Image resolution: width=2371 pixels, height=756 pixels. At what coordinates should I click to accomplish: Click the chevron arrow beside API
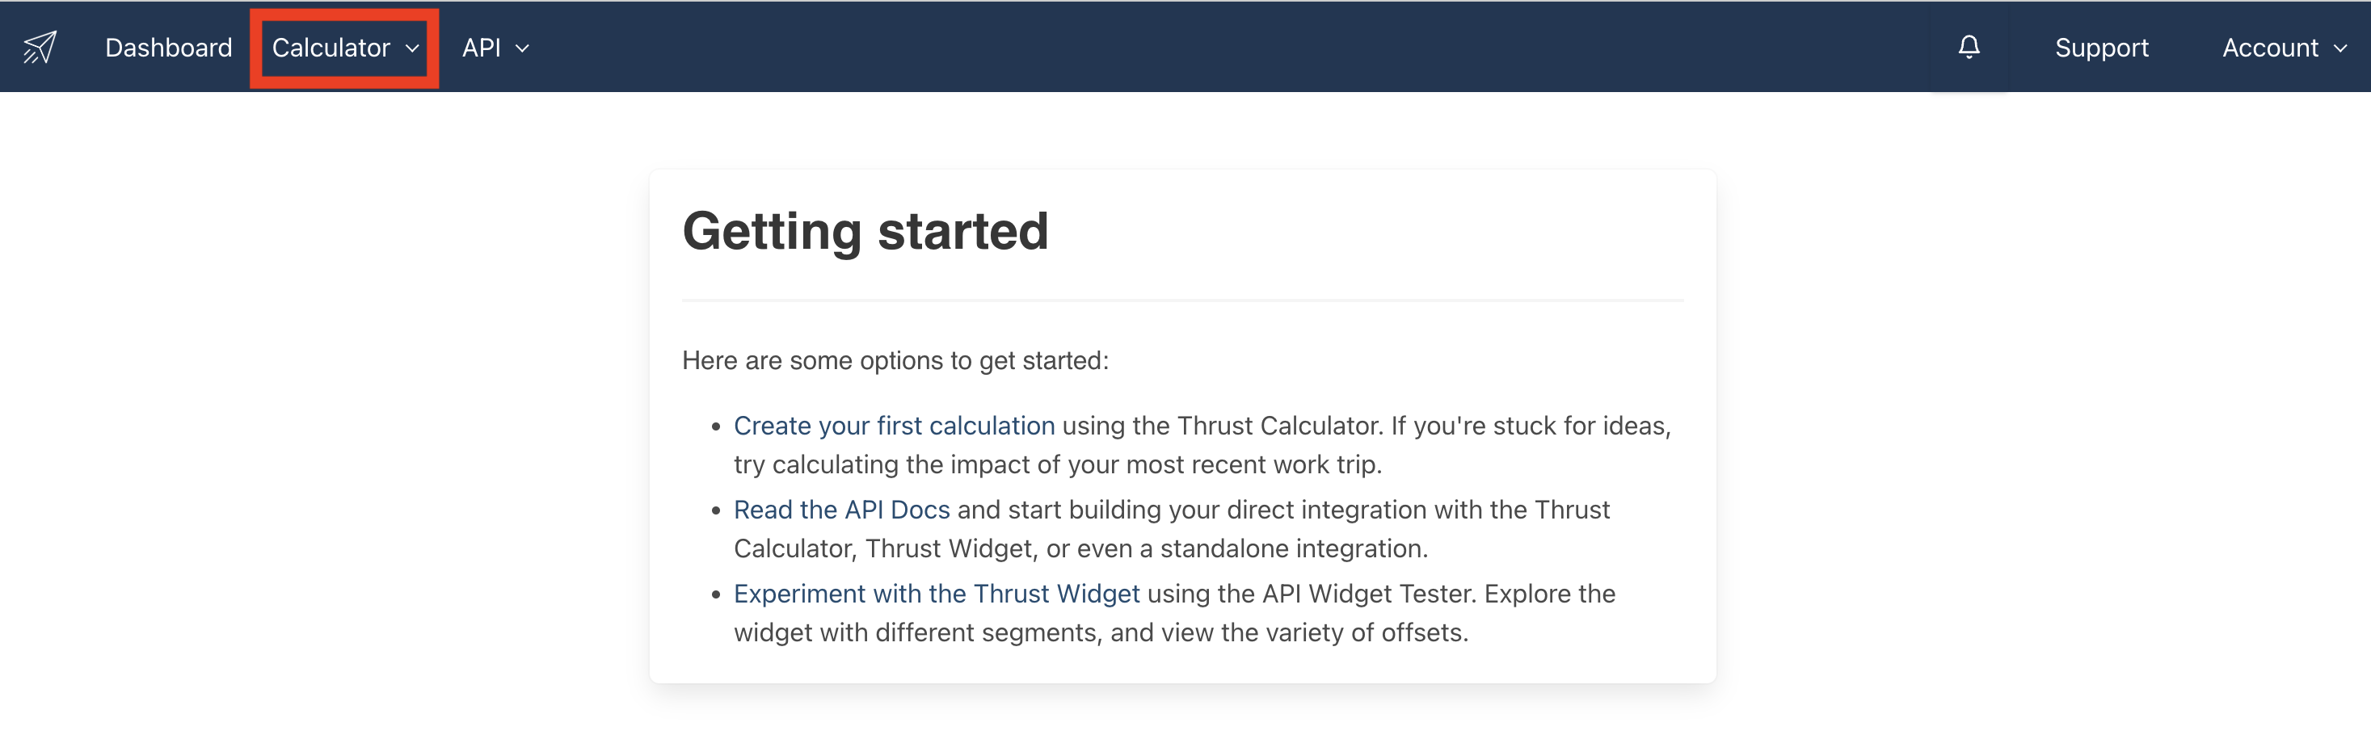522,48
